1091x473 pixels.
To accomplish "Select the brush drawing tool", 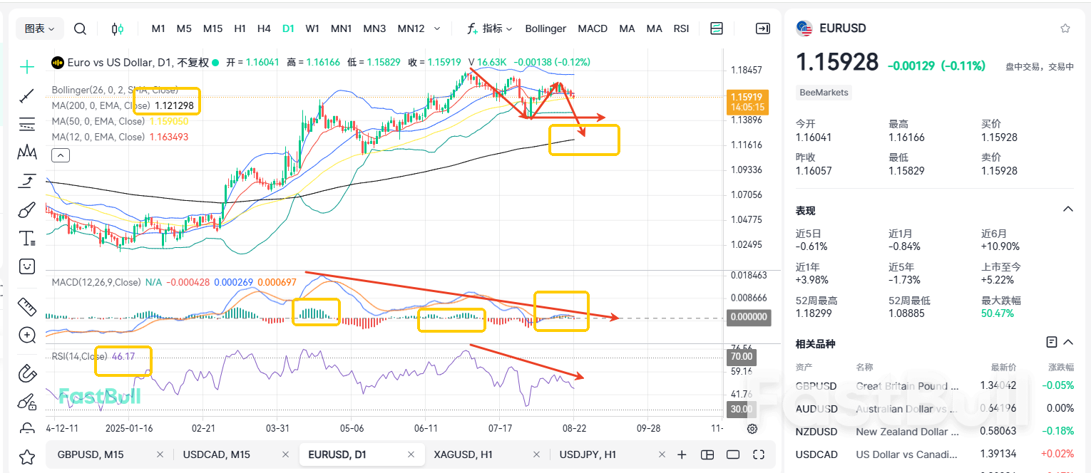I will [x=27, y=209].
